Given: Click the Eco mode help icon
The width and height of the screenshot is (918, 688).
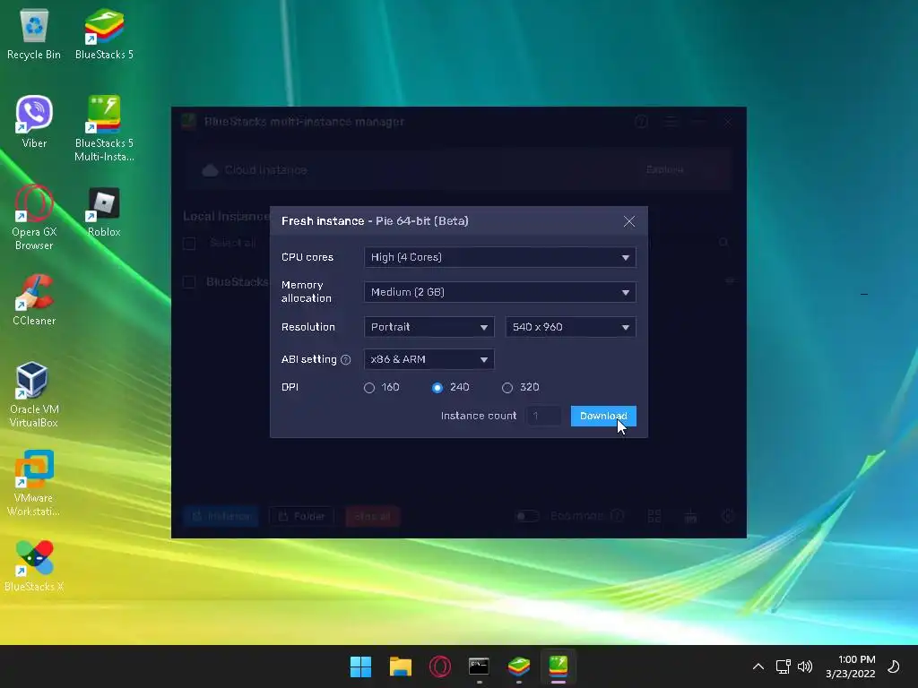Looking at the screenshot, I should 617,516.
